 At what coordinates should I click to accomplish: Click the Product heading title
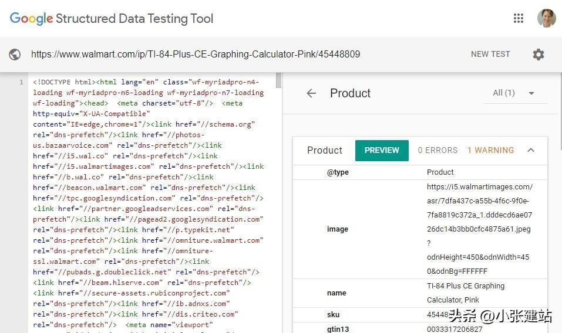(x=350, y=93)
